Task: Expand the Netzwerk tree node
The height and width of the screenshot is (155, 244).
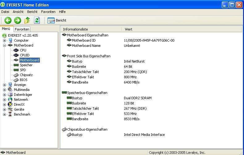Action: click(x=4, y=100)
